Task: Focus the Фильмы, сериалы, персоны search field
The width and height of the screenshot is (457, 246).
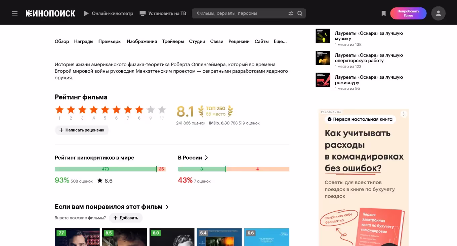Action: tap(239, 13)
